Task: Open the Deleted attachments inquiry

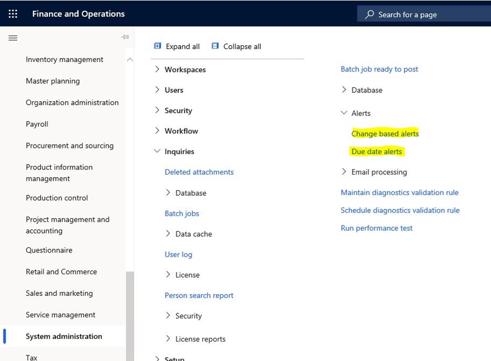Action: pyautogui.click(x=199, y=172)
